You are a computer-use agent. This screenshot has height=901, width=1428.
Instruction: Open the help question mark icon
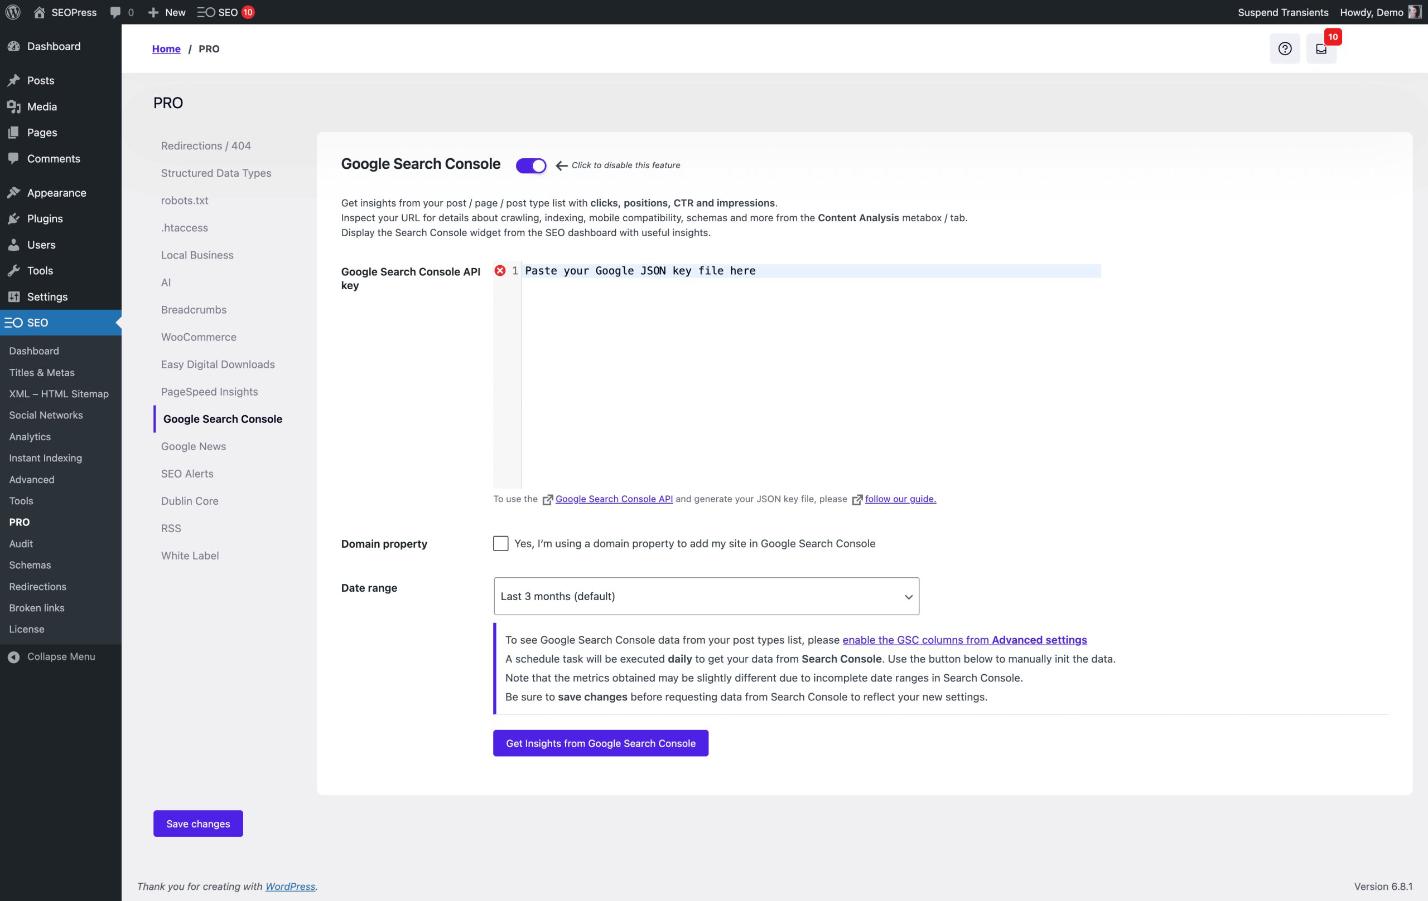[1285, 48]
